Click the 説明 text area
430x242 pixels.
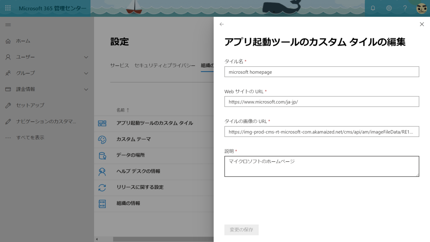(322, 166)
